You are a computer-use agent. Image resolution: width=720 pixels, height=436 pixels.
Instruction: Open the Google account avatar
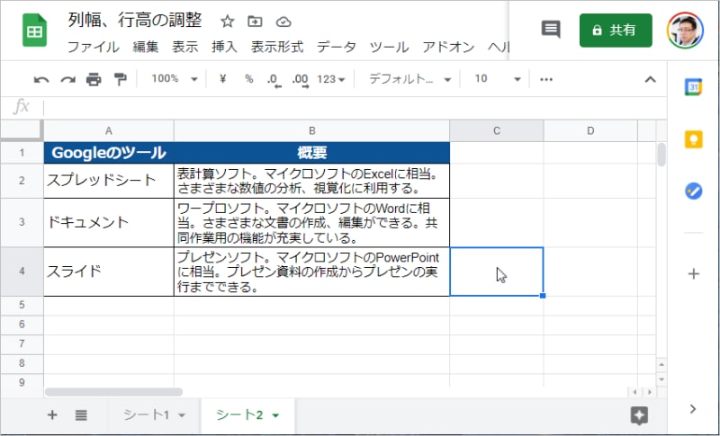click(x=685, y=31)
